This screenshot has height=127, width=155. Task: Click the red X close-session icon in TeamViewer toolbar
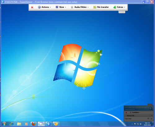point(32,7)
